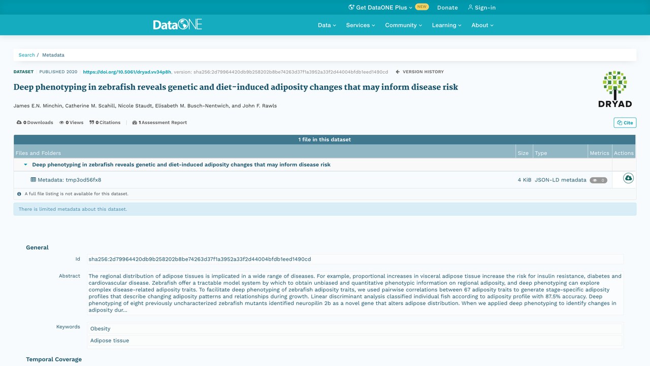The width and height of the screenshot is (650, 366).
Task: Click the DataONE logo
Action: pos(178,24)
